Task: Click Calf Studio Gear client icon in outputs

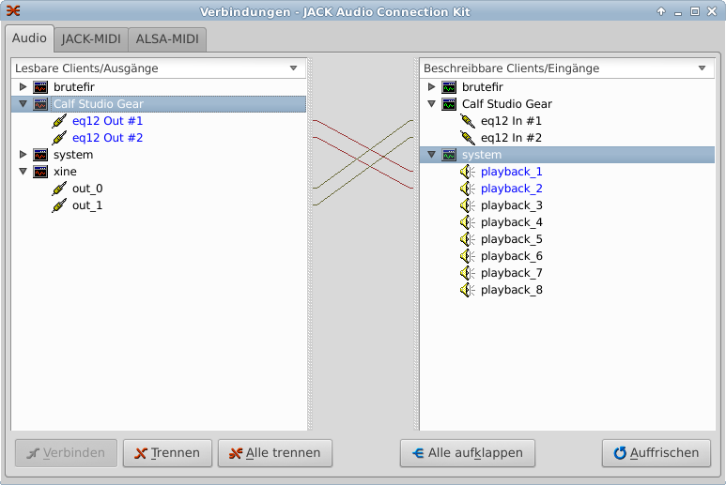Action: click(x=40, y=104)
